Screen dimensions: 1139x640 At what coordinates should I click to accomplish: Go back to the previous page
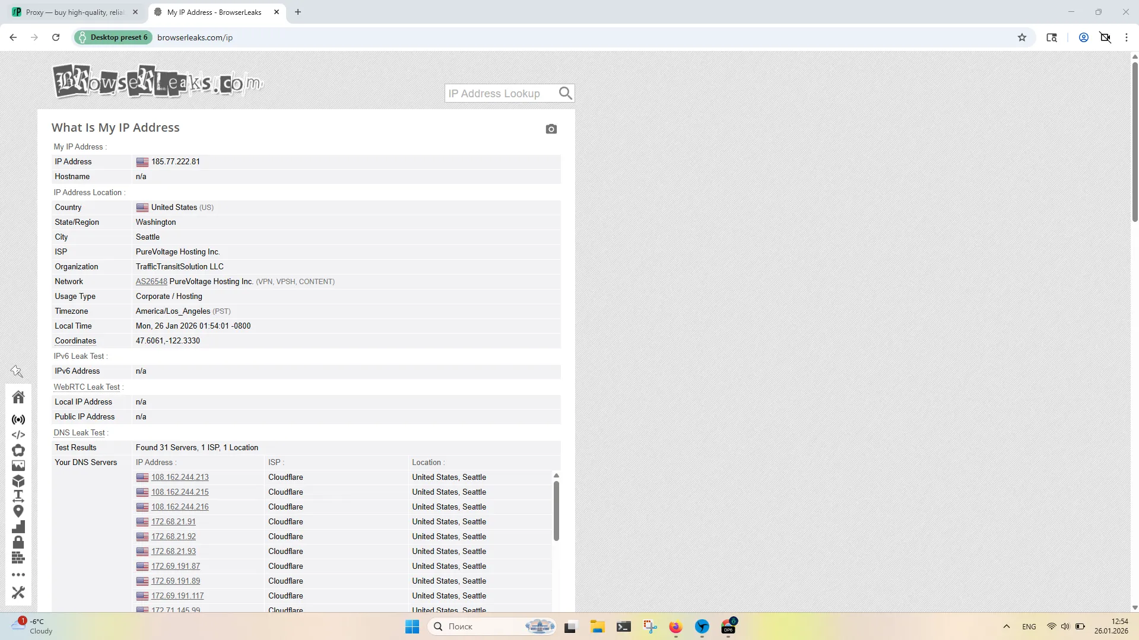[13, 37]
